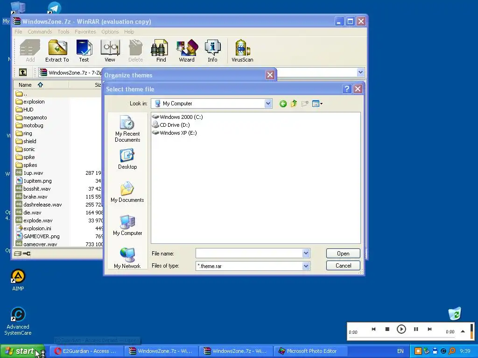Click Extract To in WinRAR toolbar

57,51
